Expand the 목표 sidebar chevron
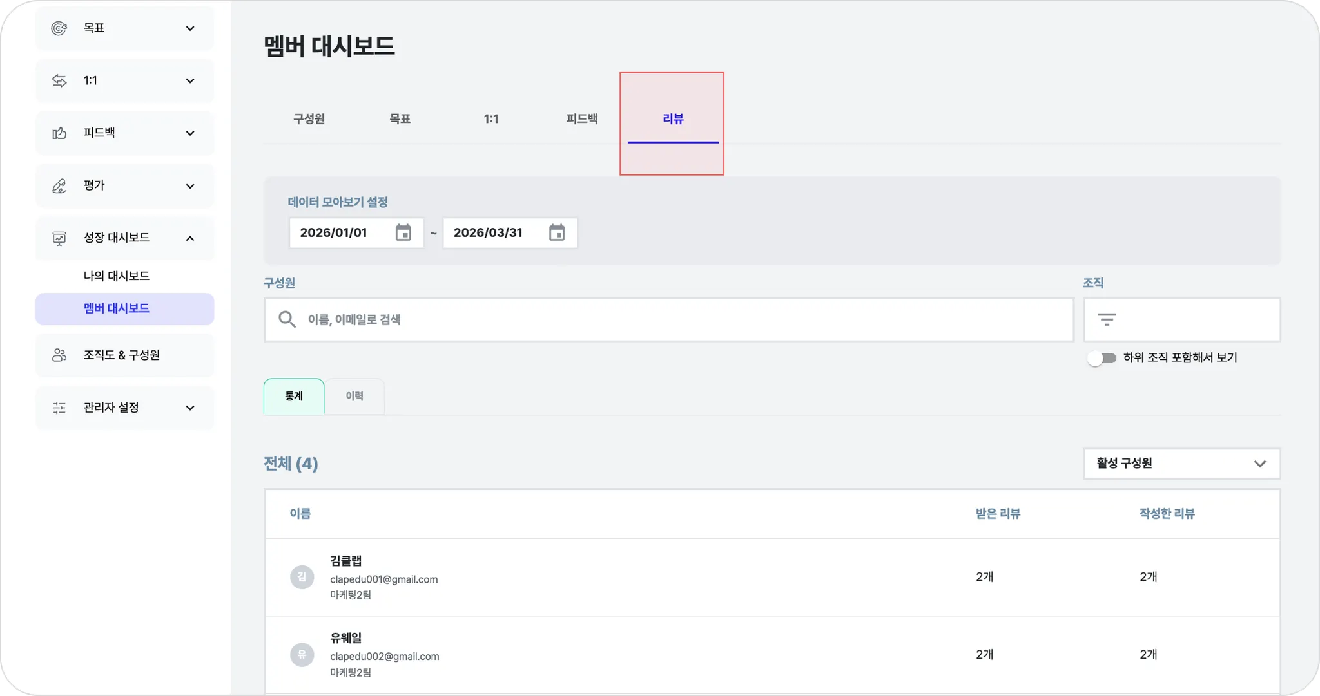 [190, 28]
